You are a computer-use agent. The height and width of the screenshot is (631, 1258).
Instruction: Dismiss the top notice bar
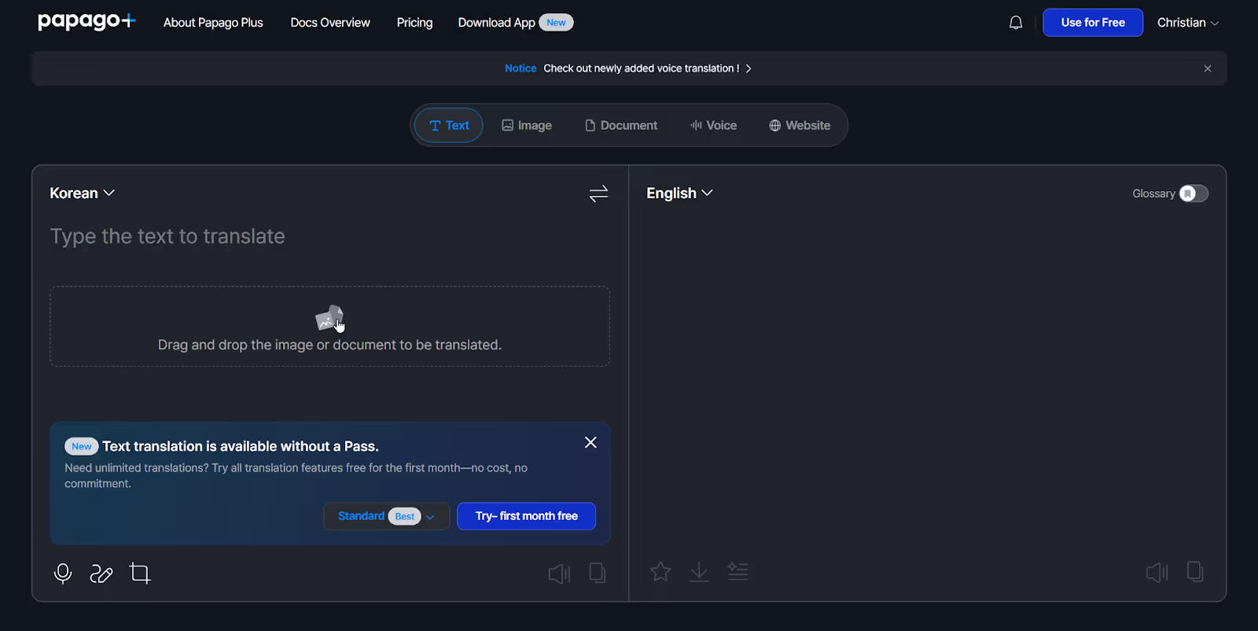pos(1208,68)
